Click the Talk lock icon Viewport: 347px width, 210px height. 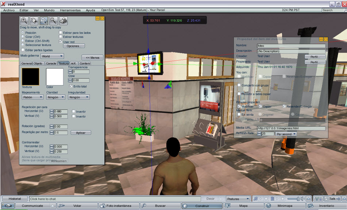point(327,199)
